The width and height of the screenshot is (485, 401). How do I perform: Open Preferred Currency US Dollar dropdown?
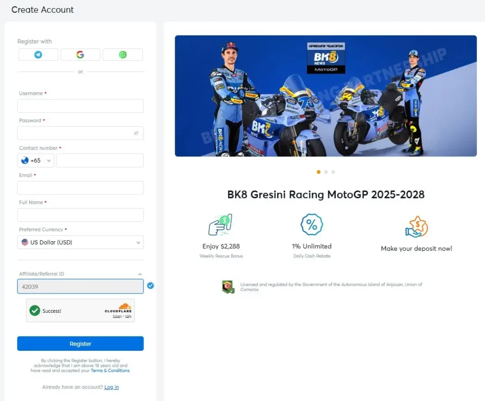click(81, 242)
